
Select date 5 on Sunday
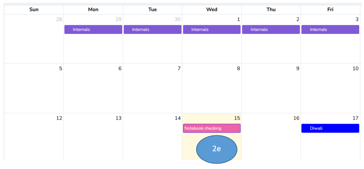coord(60,69)
